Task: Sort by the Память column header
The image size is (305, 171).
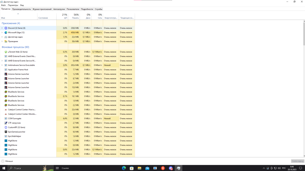Action: [x=74, y=16]
